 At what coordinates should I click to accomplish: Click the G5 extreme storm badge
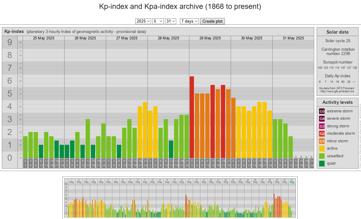click(x=322, y=111)
